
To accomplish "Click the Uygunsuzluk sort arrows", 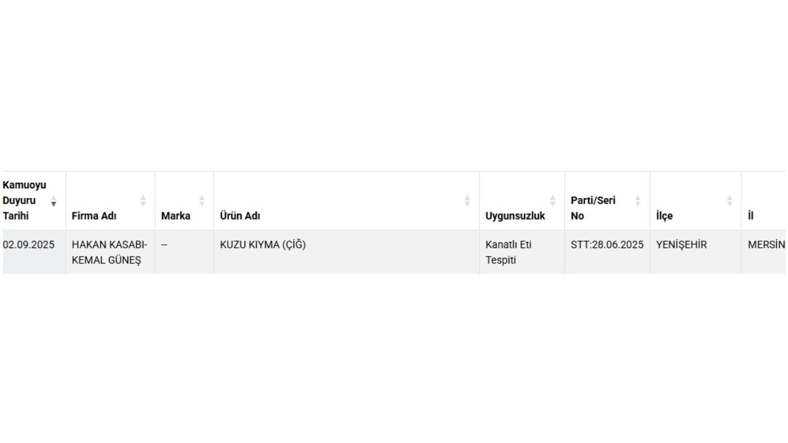I will point(553,201).
